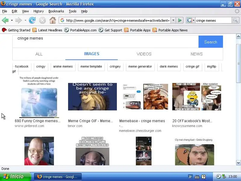Open 690 Funny Cringe memes Pinterest result
The image size is (241, 181).
(38, 121)
